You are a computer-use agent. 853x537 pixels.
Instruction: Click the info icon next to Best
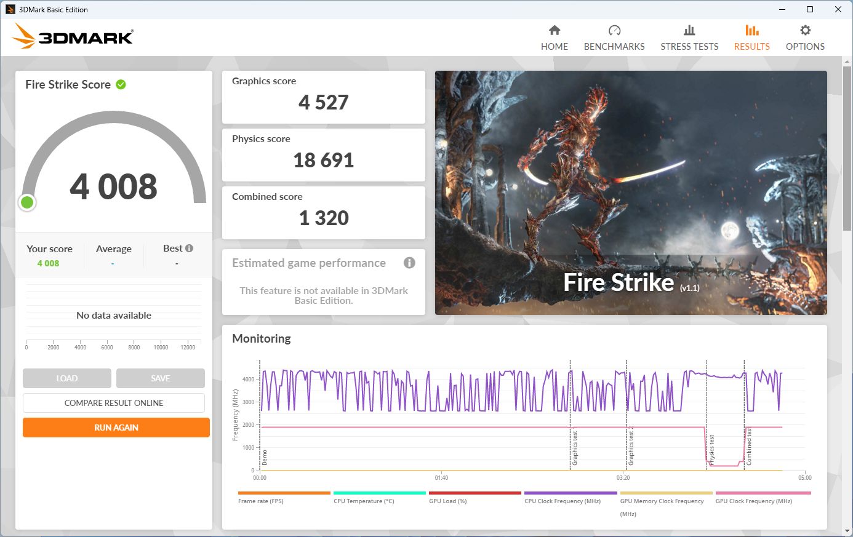189,249
